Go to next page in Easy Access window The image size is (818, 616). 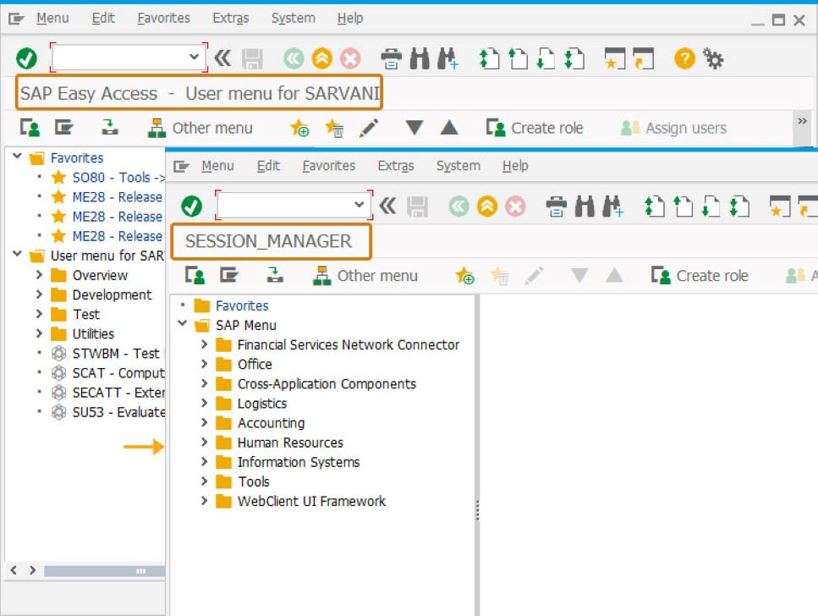pos(546,58)
